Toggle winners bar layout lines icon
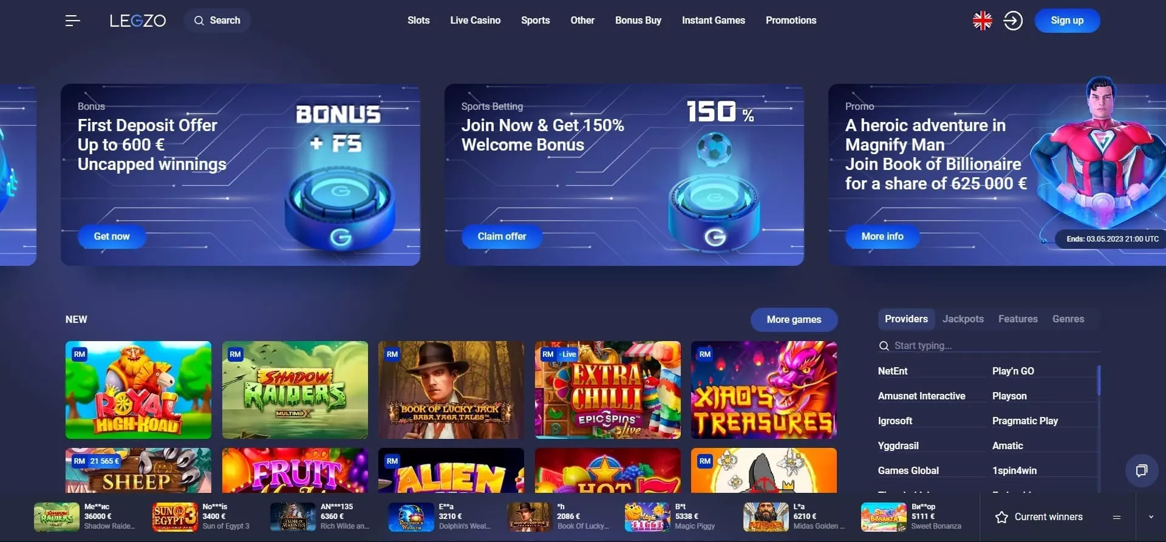1166x542 pixels. [1116, 517]
